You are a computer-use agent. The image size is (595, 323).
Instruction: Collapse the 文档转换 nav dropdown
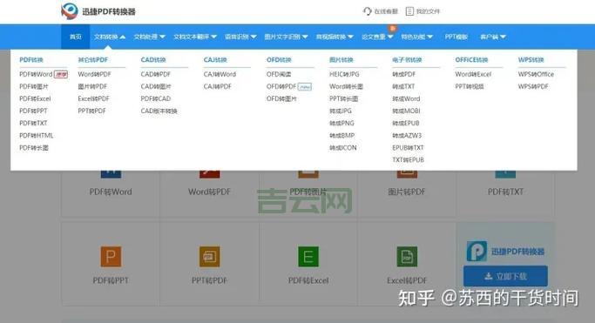point(110,37)
